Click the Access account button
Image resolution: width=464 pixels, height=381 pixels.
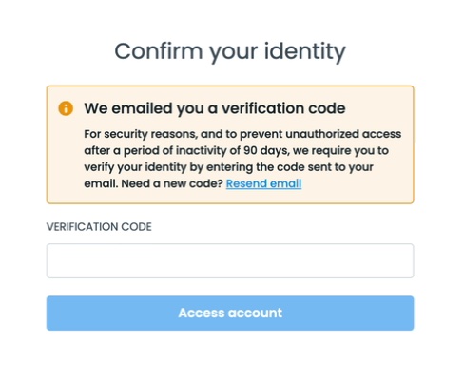(x=230, y=314)
